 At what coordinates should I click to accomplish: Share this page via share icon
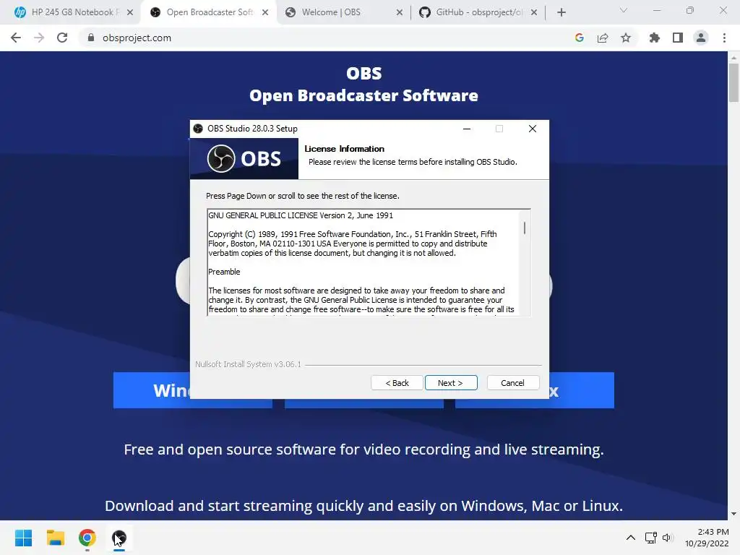(x=603, y=38)
